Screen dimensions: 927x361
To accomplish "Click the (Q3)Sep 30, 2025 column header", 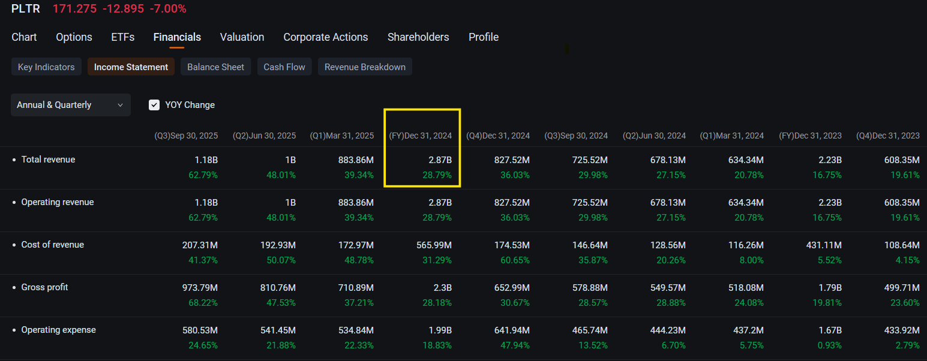I will click(186, 136).
